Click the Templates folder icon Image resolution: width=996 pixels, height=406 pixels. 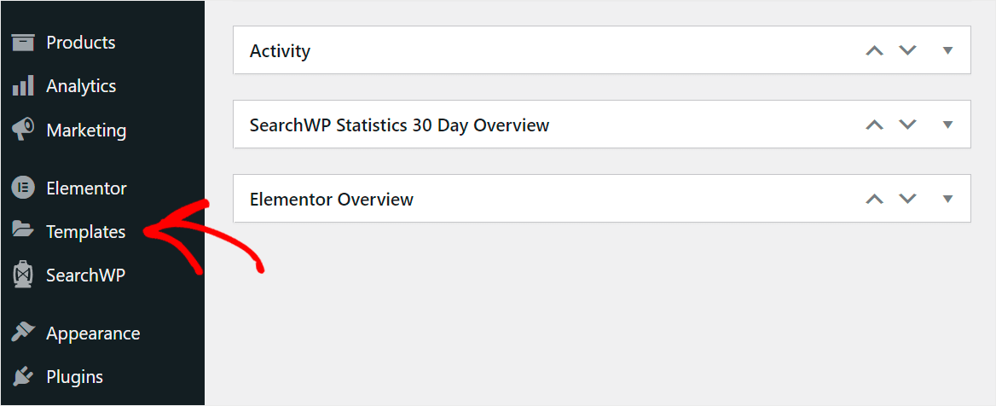tap(23, 231)
